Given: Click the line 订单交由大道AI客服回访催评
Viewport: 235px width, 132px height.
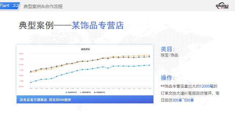Looking at the screenshot, I should [187, 93].
